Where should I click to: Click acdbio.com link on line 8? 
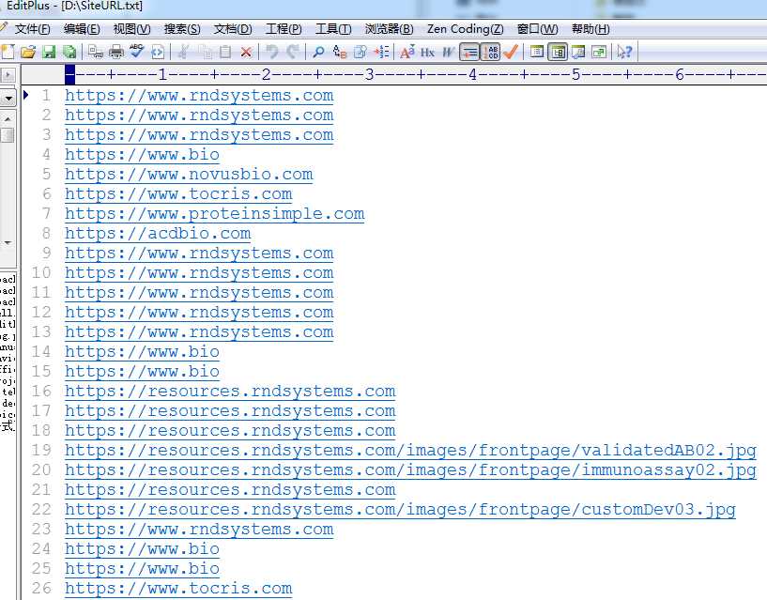[x=158, y=234]
